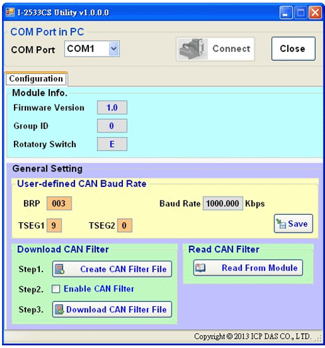Close the window with the red X

[x=315, y=13]
